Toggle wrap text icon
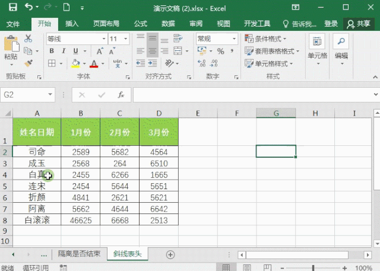 (x=178, y=38)
